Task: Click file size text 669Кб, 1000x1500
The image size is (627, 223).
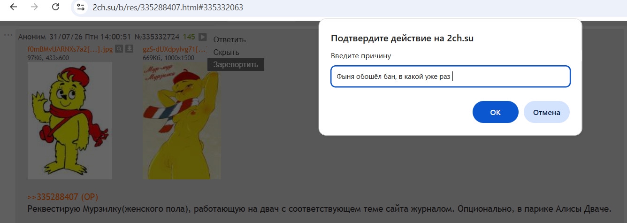Action: tap(168, 57)
